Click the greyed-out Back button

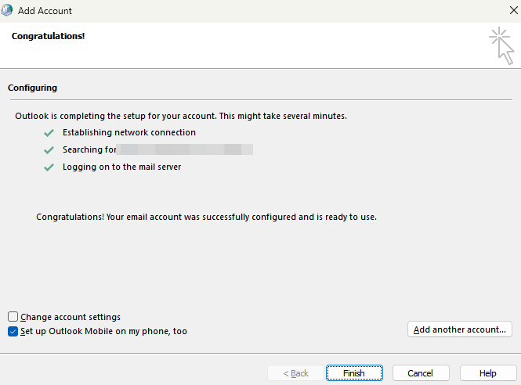295,373
